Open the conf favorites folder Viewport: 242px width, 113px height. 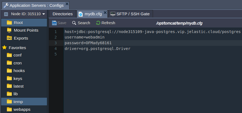pos(24,55)
